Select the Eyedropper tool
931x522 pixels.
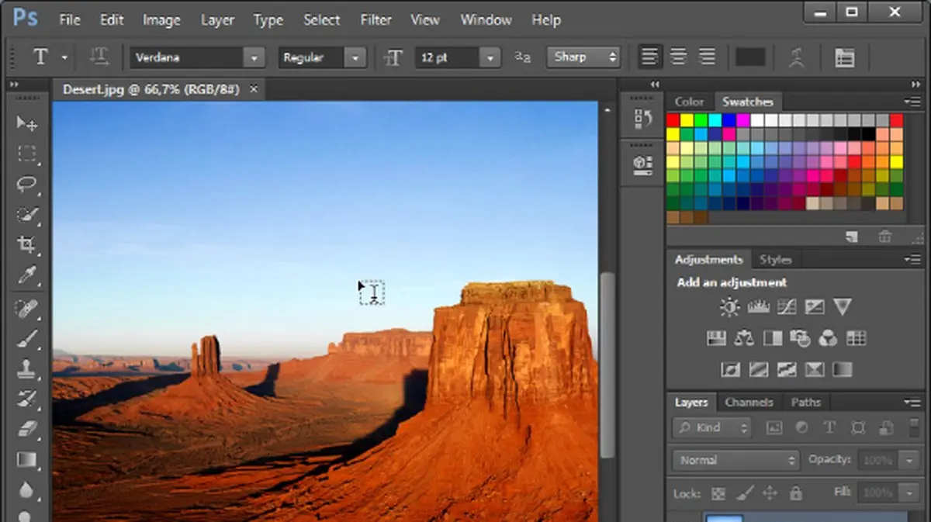point(27,275)
